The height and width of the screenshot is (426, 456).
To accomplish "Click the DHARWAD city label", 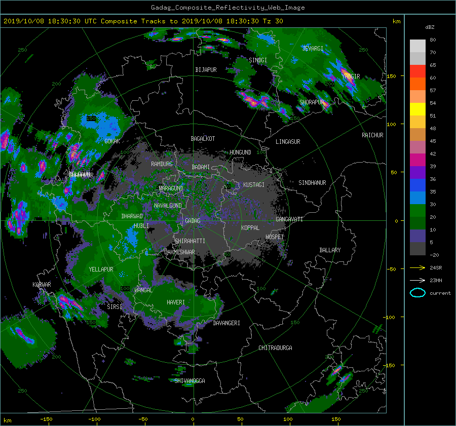I will [132, 216].
